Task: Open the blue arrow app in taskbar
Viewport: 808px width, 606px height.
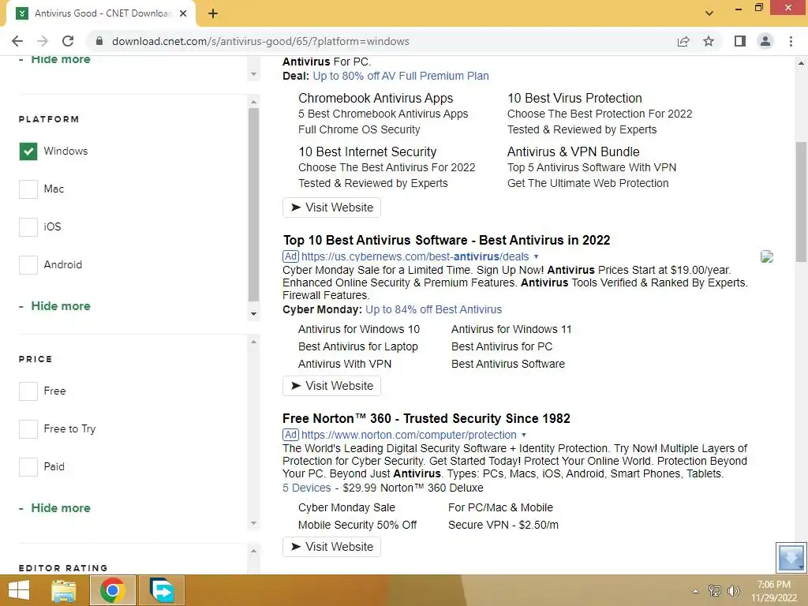Action: click(x=162, y=590)
